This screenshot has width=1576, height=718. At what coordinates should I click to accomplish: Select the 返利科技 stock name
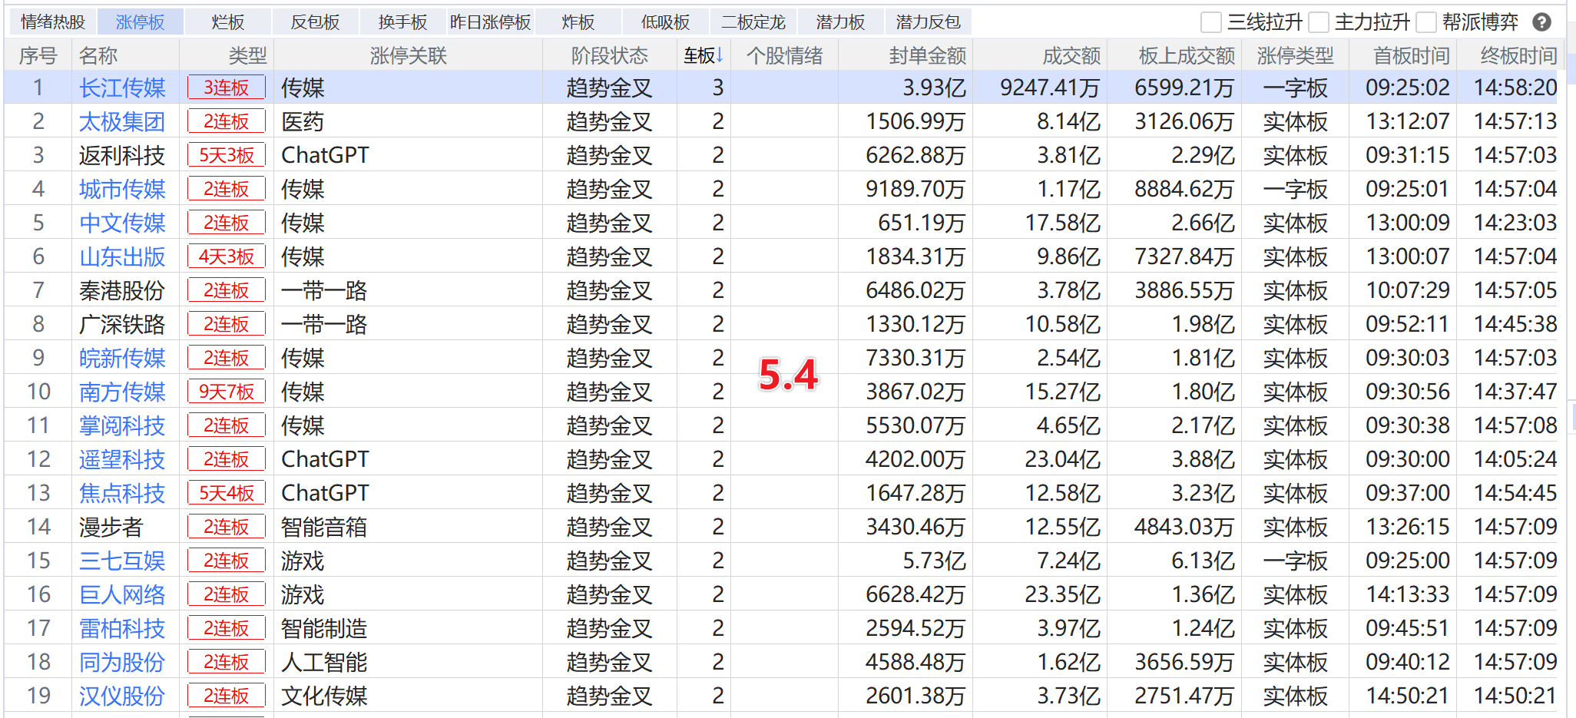point(122,155)
